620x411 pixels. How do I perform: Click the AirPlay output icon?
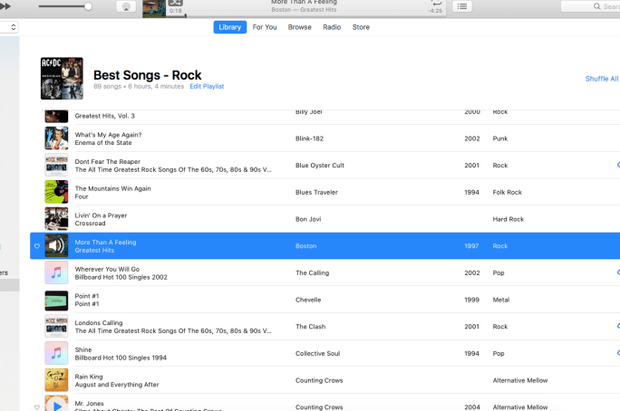(x=126, y=6)
